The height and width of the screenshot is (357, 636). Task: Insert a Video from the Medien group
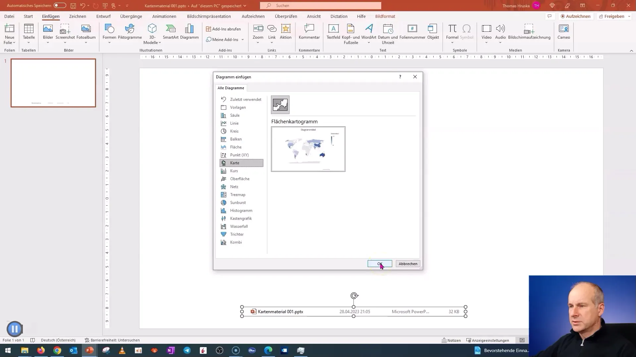(x=486, y=29)
